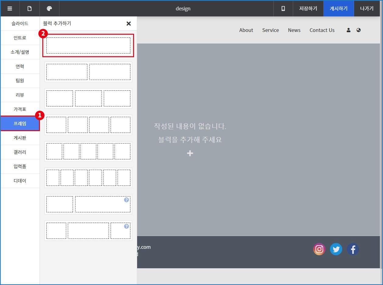Open the Facebook social icon

(x=353, y=249)
